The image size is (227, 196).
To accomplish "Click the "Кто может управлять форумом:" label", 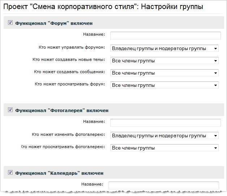I will tap(72, 47).
